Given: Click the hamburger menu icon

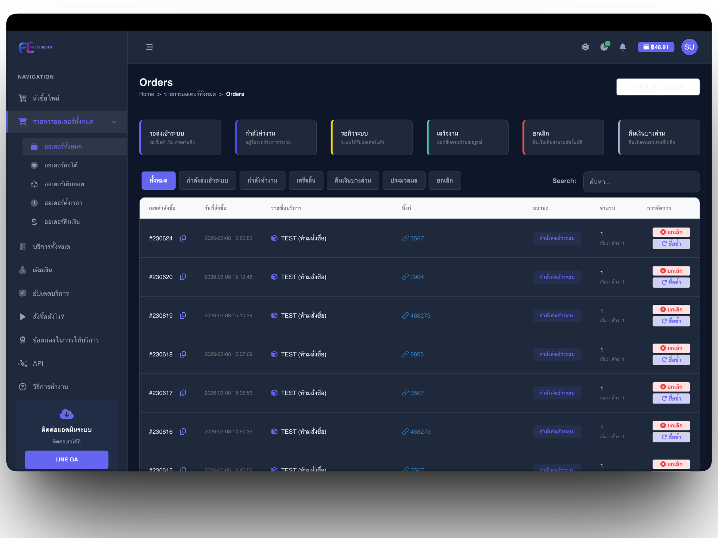Looking at the screenshot, I should tap(149, 47).
